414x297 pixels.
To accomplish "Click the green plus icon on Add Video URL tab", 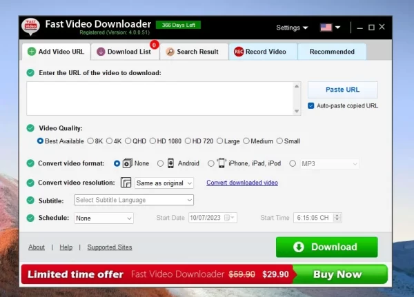I will pos(32,52).
